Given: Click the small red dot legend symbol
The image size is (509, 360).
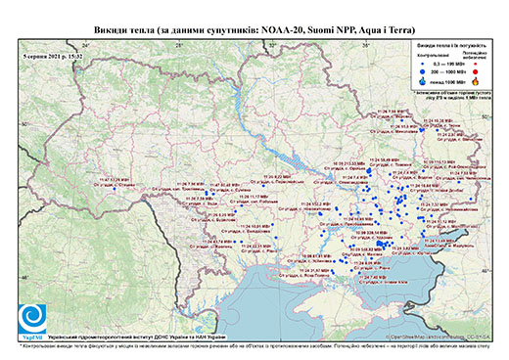Looking at the screenshot, I should tap(476, 64).
